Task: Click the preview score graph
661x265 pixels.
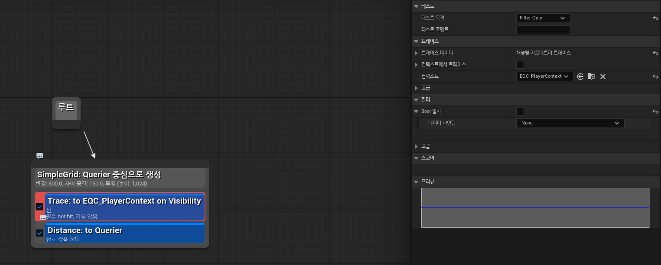Action: click(x=535, y=208)
